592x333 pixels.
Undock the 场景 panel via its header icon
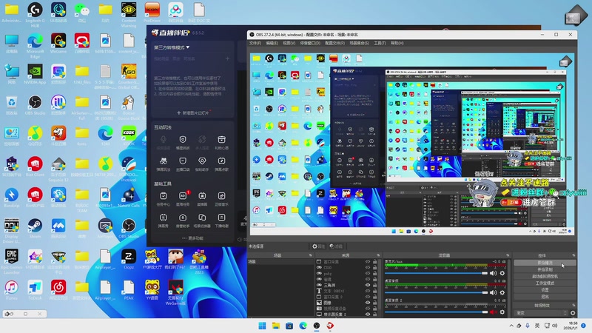tap(310, 255)
